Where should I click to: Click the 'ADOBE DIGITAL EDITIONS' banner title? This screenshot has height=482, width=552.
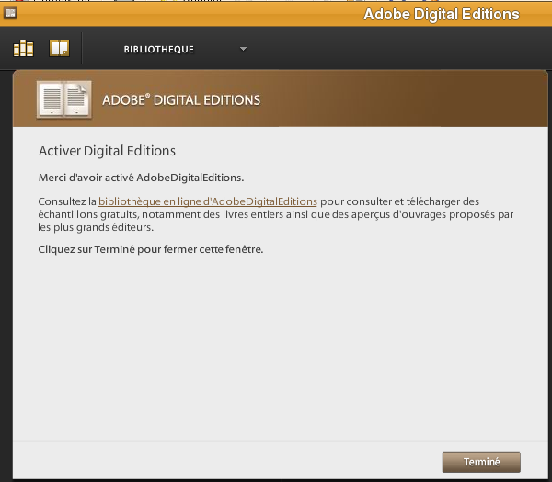point(181,100)
